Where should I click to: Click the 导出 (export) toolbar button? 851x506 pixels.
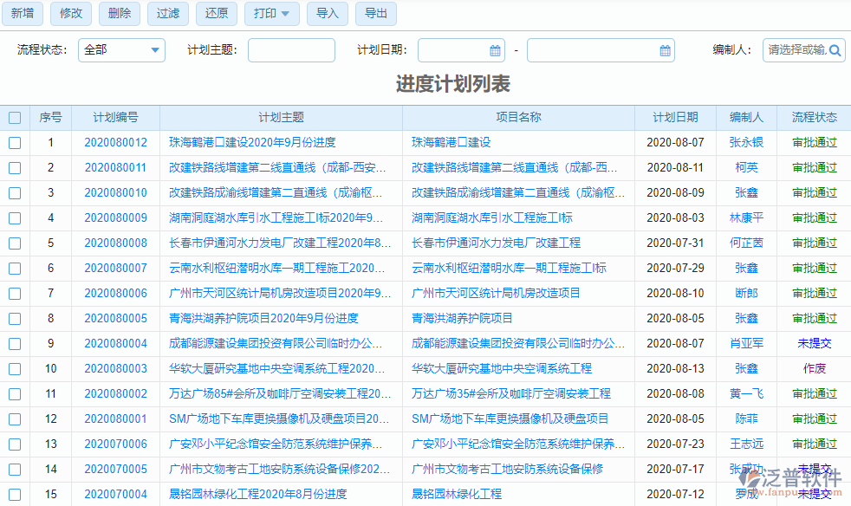(x=376, y=14)
